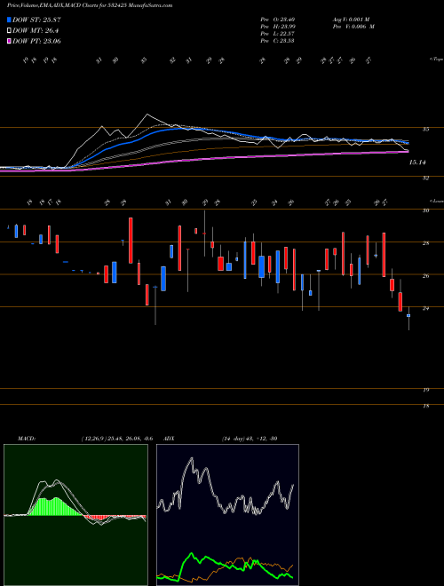Viewport: 444px width, 586px height.
Task: Click the chart title mentioning MunafaSutra.com
Action: pos(90,6)
